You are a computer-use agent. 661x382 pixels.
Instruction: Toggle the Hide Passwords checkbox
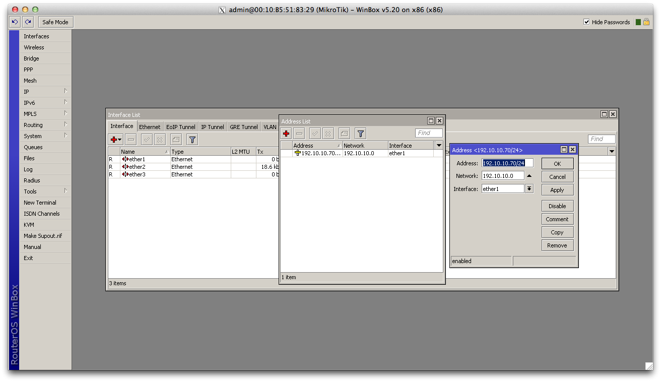[586, 22]
